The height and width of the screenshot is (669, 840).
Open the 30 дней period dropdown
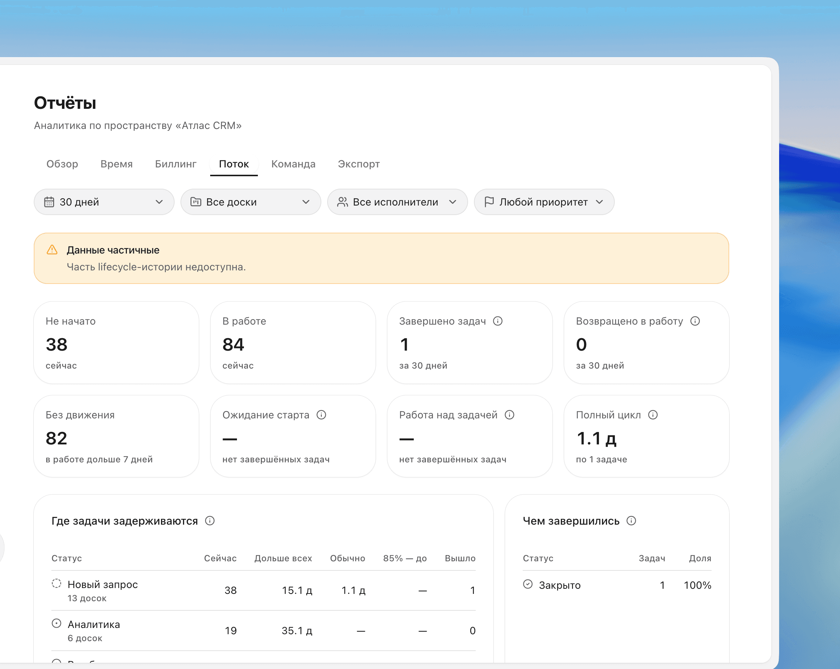click(x=104, y=202)
